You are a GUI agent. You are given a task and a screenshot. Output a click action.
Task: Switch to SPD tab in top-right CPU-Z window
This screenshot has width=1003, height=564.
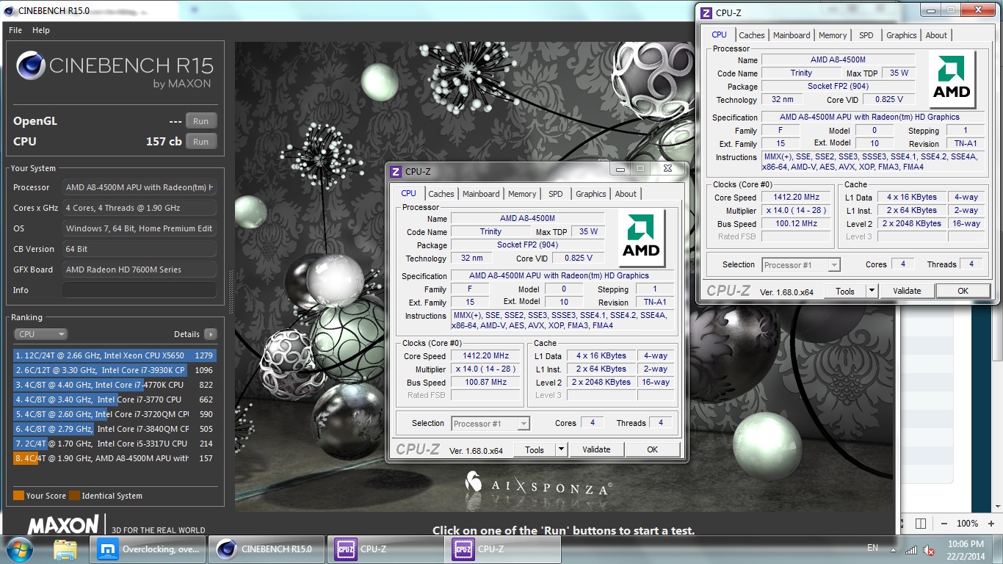[866, 35]
